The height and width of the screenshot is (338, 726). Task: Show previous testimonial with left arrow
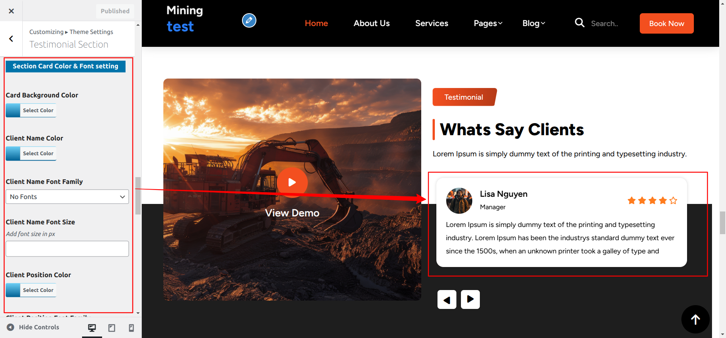(x=447, y=299)
